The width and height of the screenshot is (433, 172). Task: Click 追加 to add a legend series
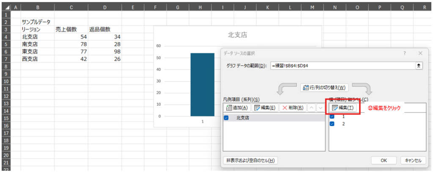(x=237, y=108)
